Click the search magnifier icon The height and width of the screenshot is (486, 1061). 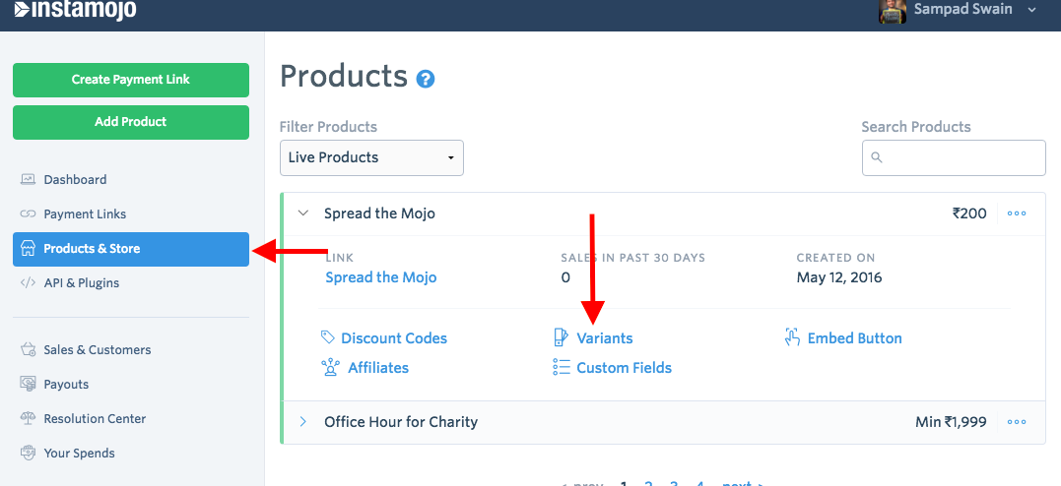tap(877, 157)
